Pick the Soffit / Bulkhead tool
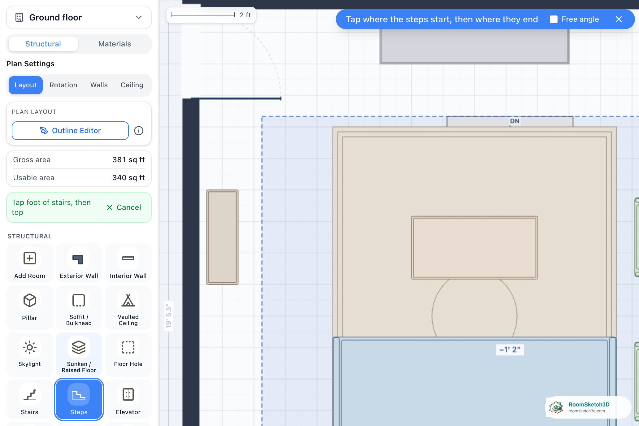 pyautogui.click(x=79, y=307)
